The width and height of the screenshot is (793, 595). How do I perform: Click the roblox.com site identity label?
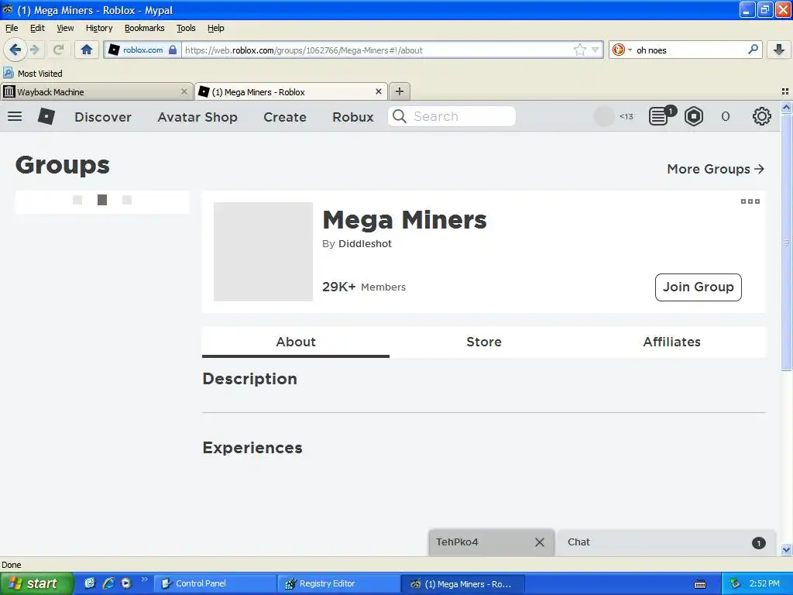point(142,50)
